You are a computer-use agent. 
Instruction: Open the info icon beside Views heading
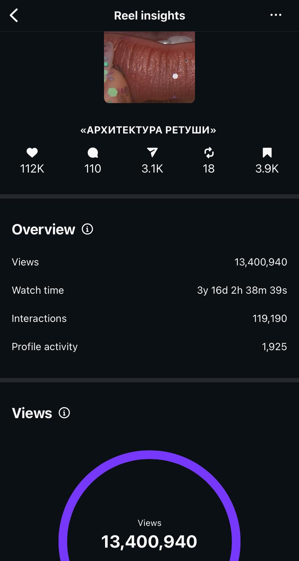[x=64, y=413]
